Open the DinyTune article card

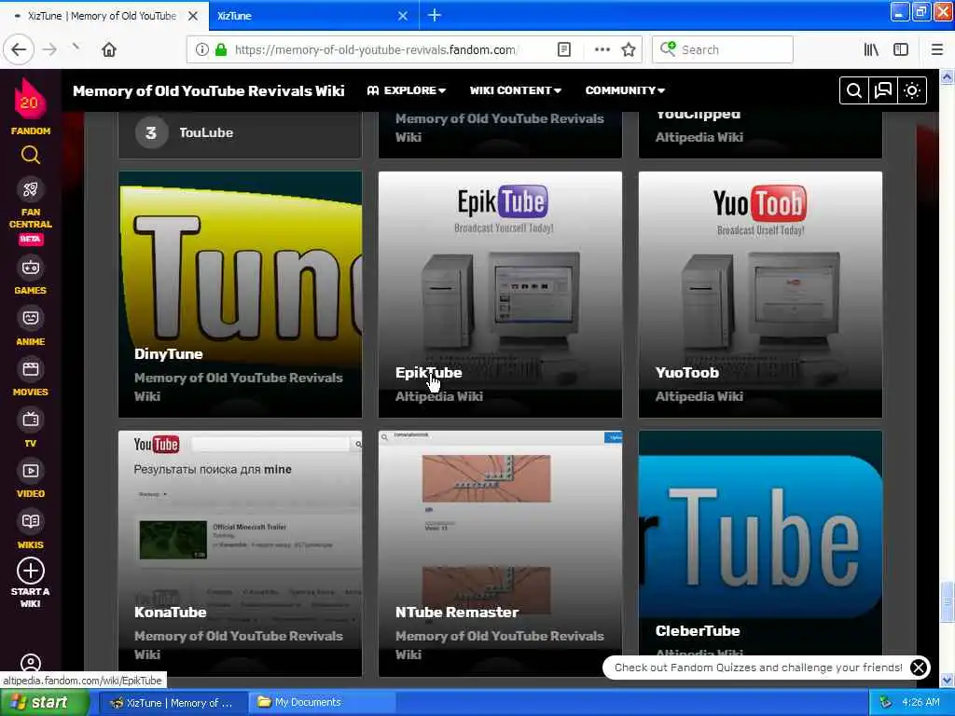click(x=240, y=294)
